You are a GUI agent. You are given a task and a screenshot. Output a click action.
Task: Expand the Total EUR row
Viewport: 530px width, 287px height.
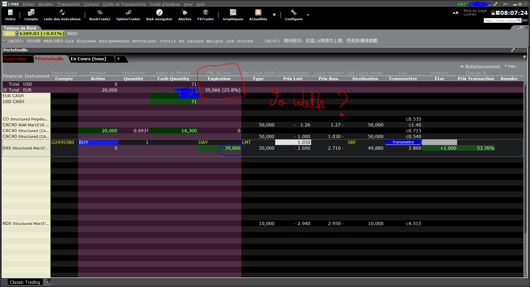[5, 90]
